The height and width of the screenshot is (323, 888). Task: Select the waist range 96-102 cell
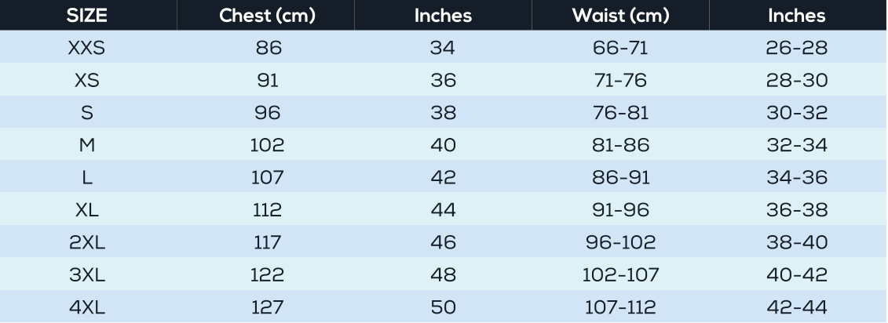click(621, 242)
